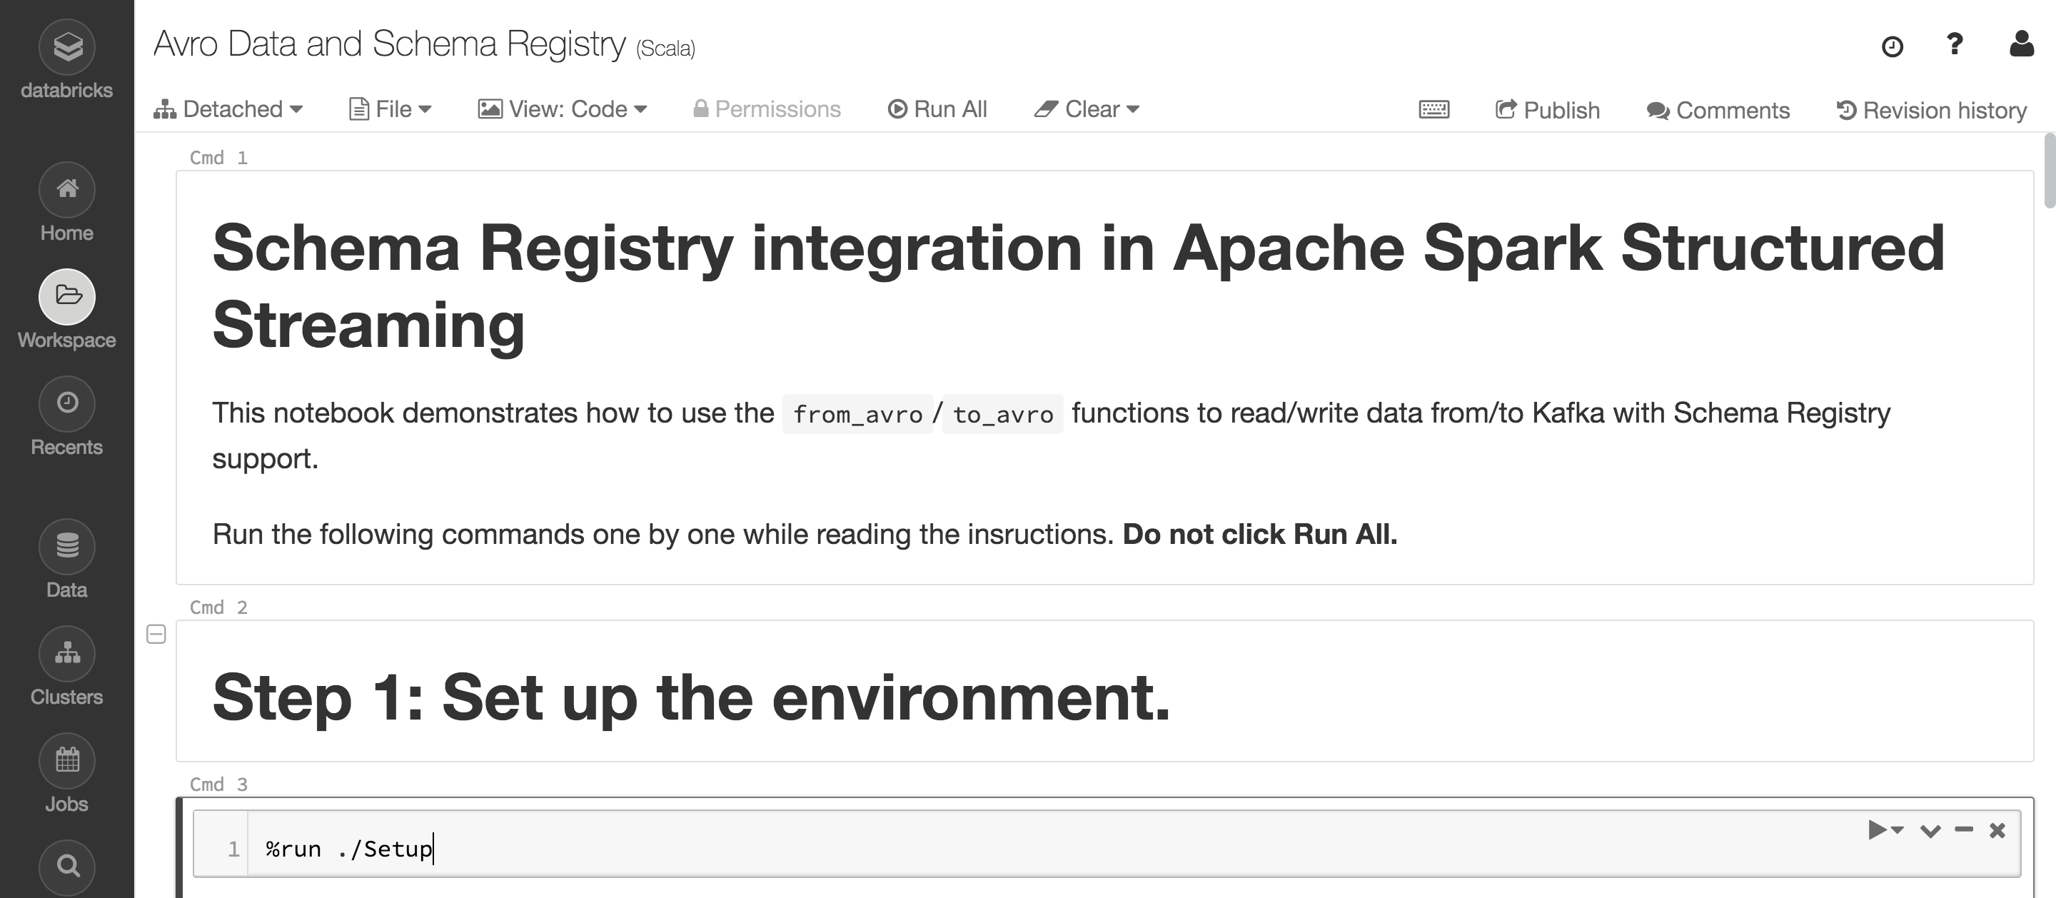This screenshot has height=898, width=2056.
Task: Open the help question mark
Action: click(1955, 44)
